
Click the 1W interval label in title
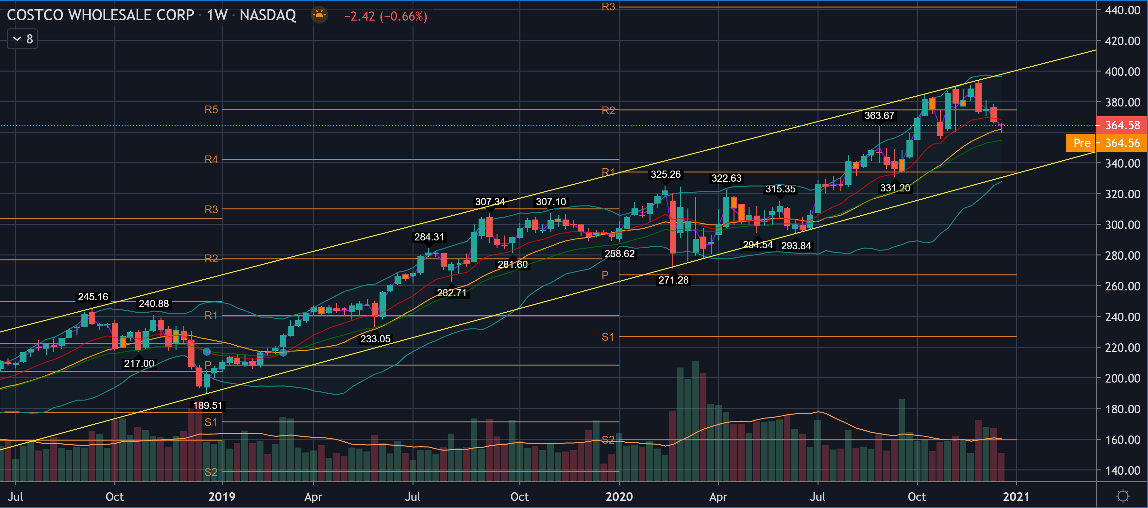(x=217, y=15)
